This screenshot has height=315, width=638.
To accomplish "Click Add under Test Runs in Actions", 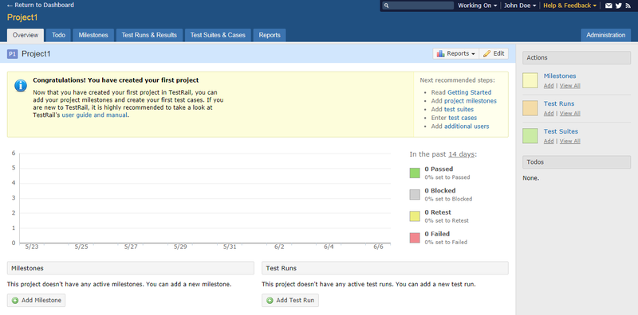I will coord(549,113).
